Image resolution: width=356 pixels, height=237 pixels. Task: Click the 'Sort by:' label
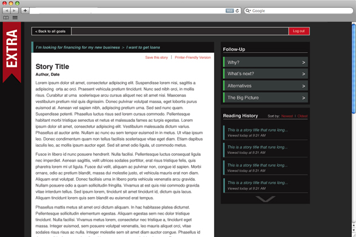pos(274,116)
